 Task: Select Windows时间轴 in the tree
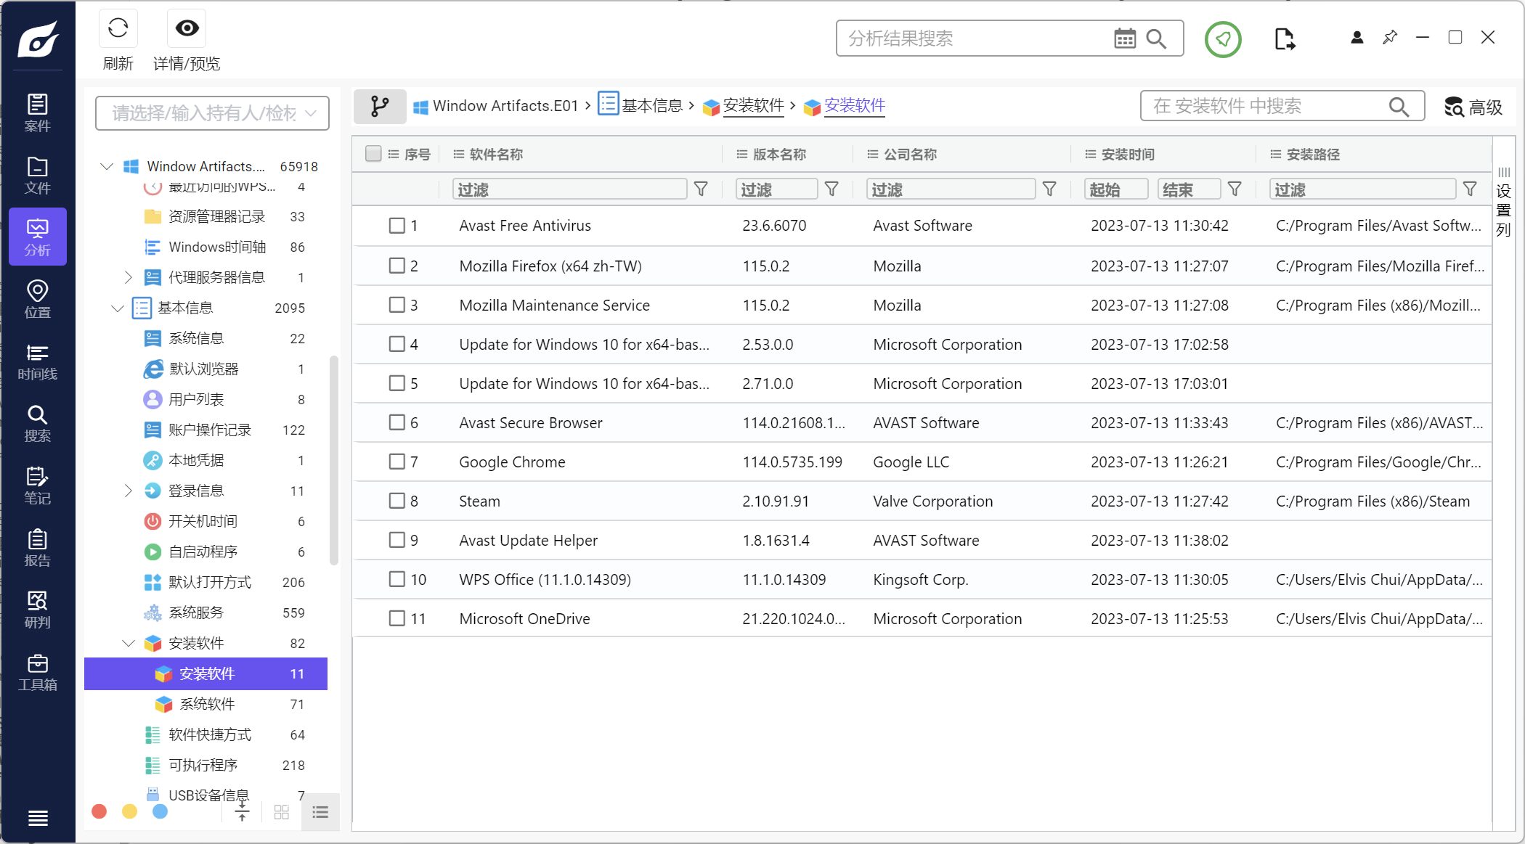[206, 247]
